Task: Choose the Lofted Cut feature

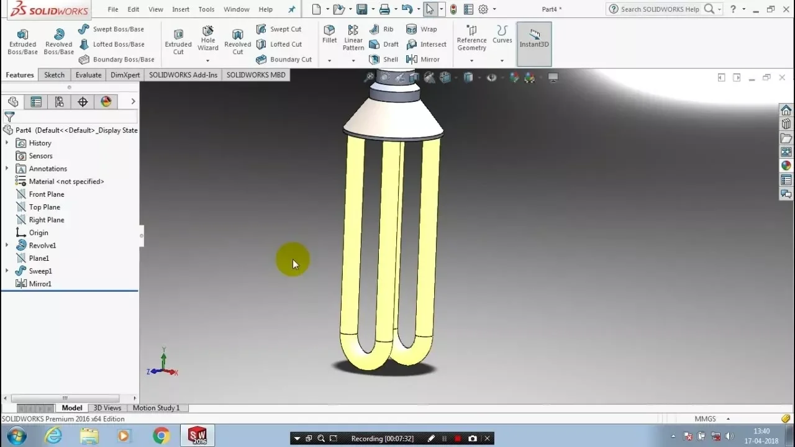Action: tap(278, 44)
